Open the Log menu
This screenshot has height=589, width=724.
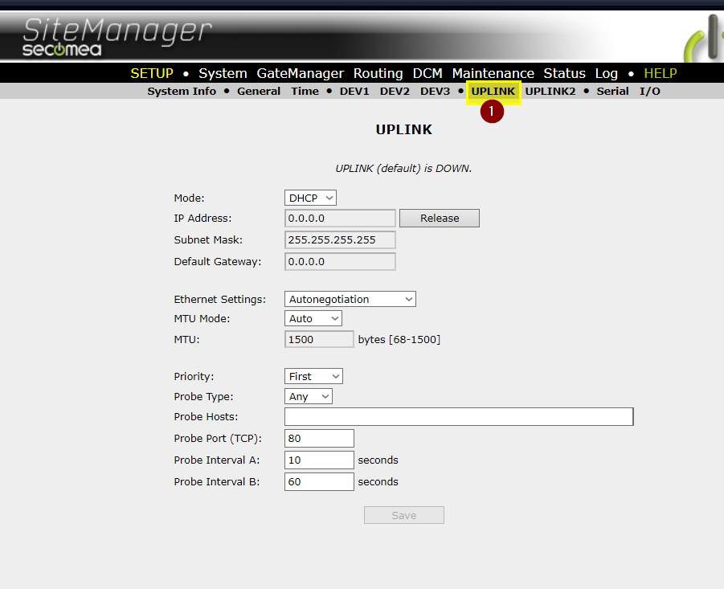[606, 73]
